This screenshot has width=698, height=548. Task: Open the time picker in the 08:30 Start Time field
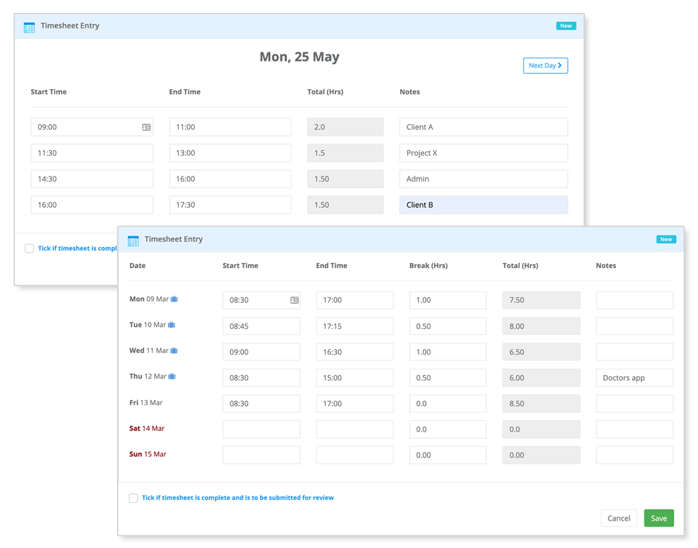pos(295,300)
